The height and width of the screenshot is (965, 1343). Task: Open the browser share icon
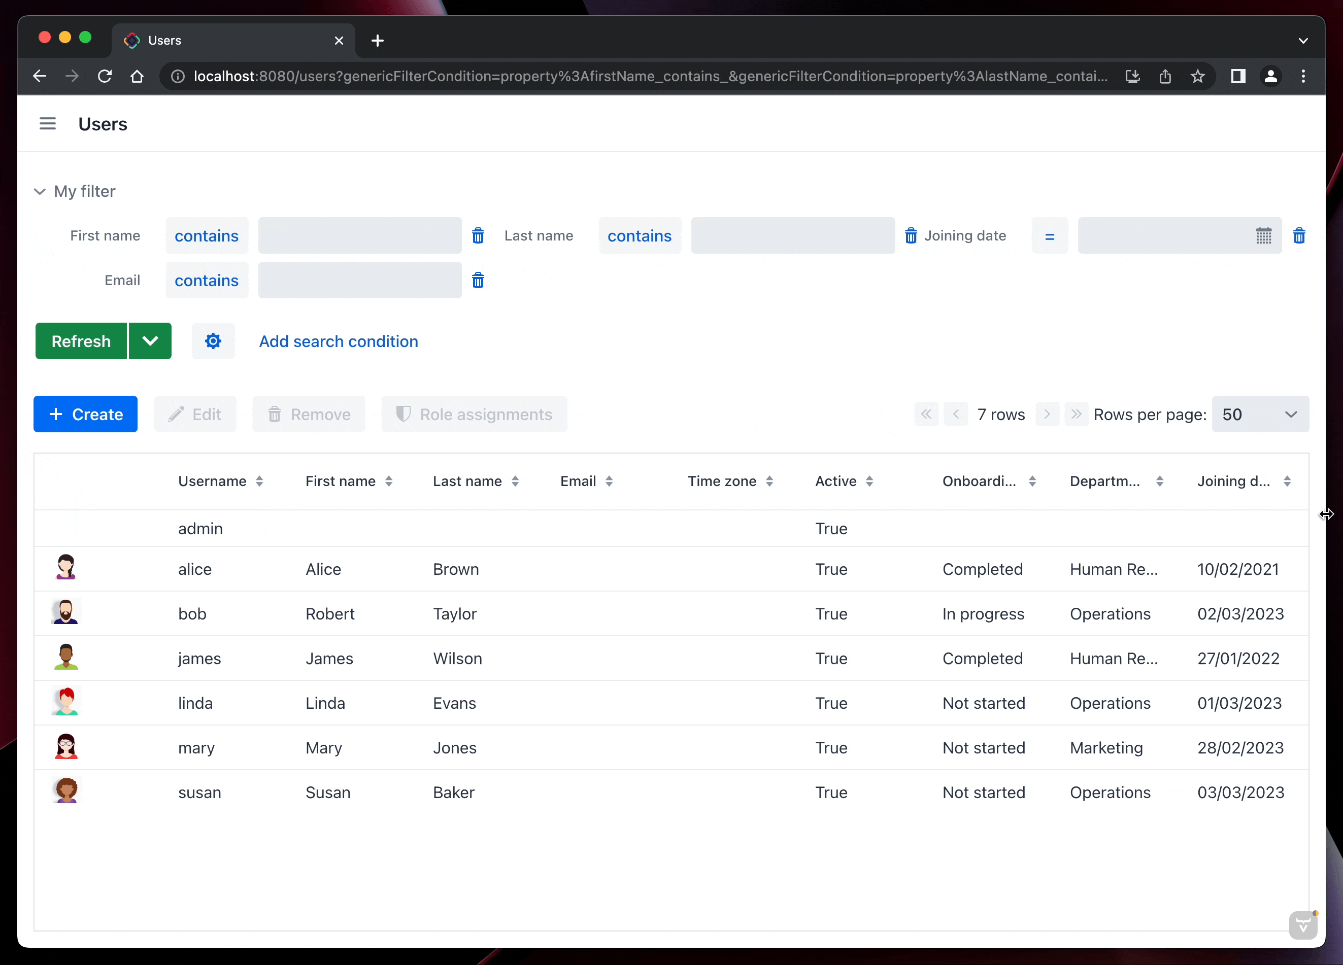(x=1165, y=77)
